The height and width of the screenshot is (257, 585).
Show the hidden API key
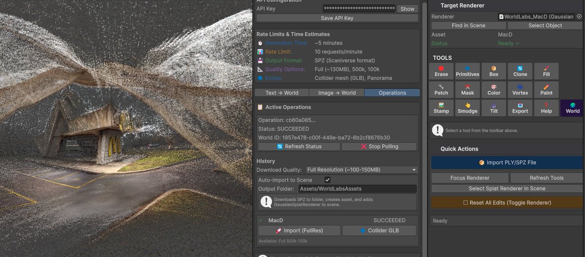click(408, 9)
